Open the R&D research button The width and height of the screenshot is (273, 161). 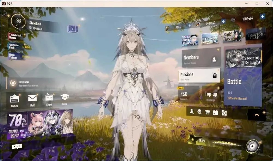click(188, 95)
